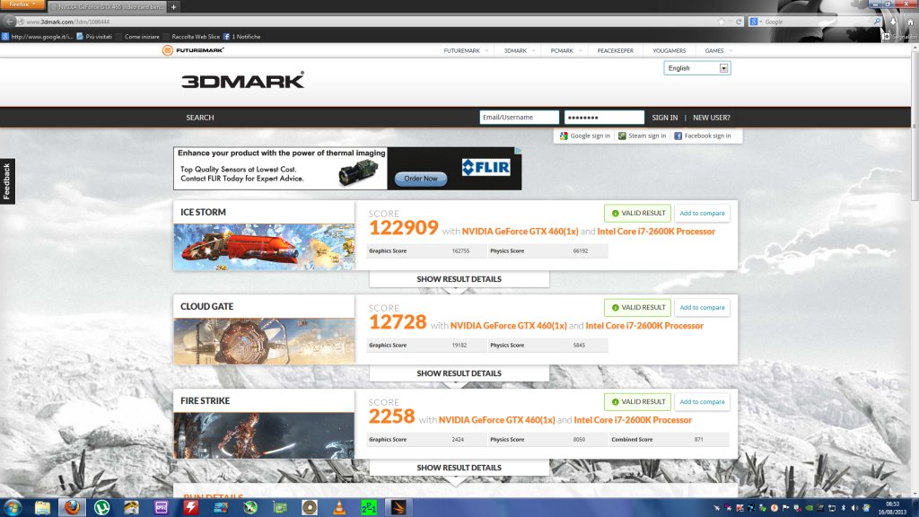Sign in with Google
Screen dimensions: 919x517
point(584,136)
